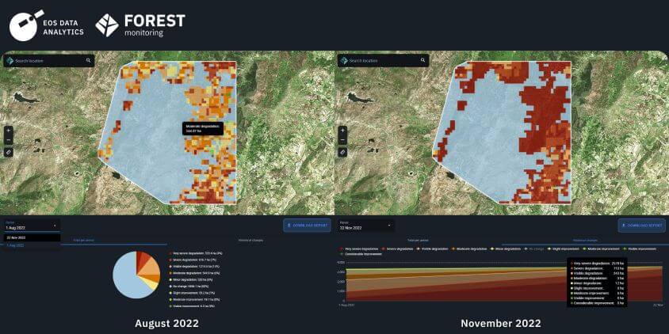
Task: Toggle the Very severe degradation legend series
Action: click(357, 248)
